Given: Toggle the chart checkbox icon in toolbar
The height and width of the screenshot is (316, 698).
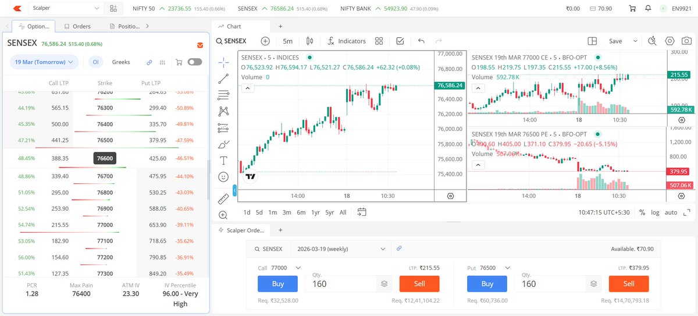Looking at the screenshot, I should 400,41.
